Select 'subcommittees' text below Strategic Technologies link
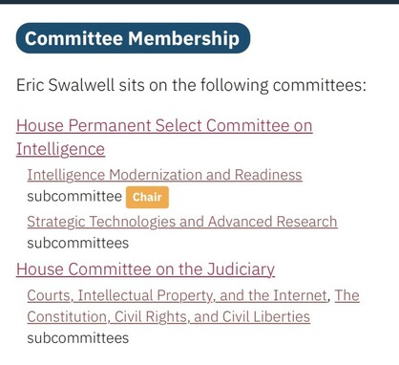399x365 pixels. click(x=78, y=244)
